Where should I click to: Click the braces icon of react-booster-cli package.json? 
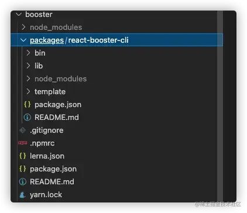(x=28, y=104)
